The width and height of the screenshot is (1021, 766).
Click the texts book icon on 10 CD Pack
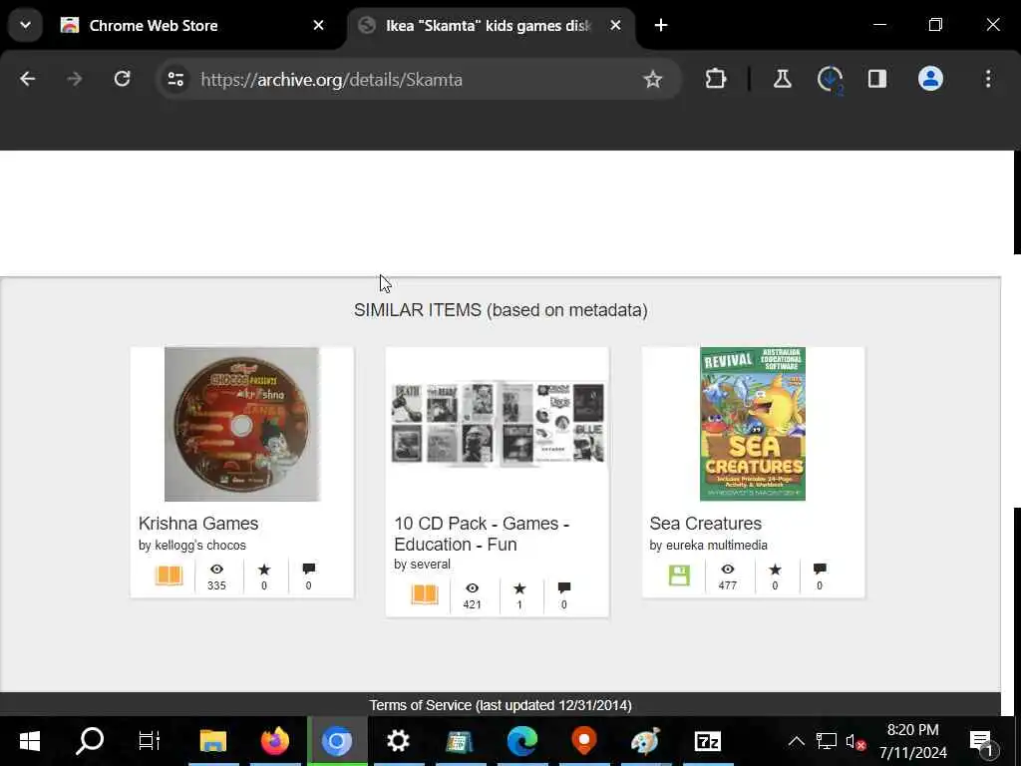tap(425, 594)
